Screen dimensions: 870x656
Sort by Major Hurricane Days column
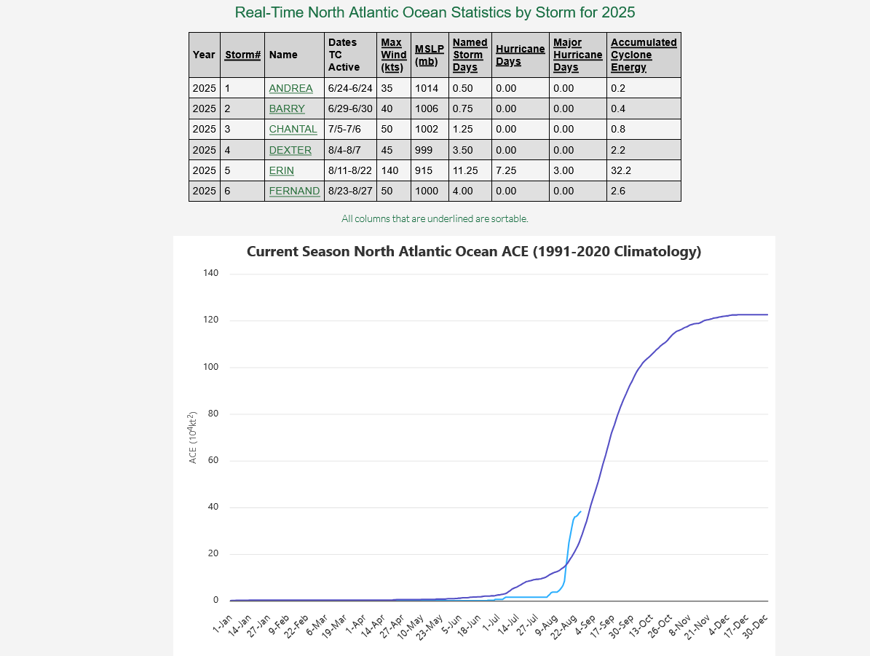[577, 55]
